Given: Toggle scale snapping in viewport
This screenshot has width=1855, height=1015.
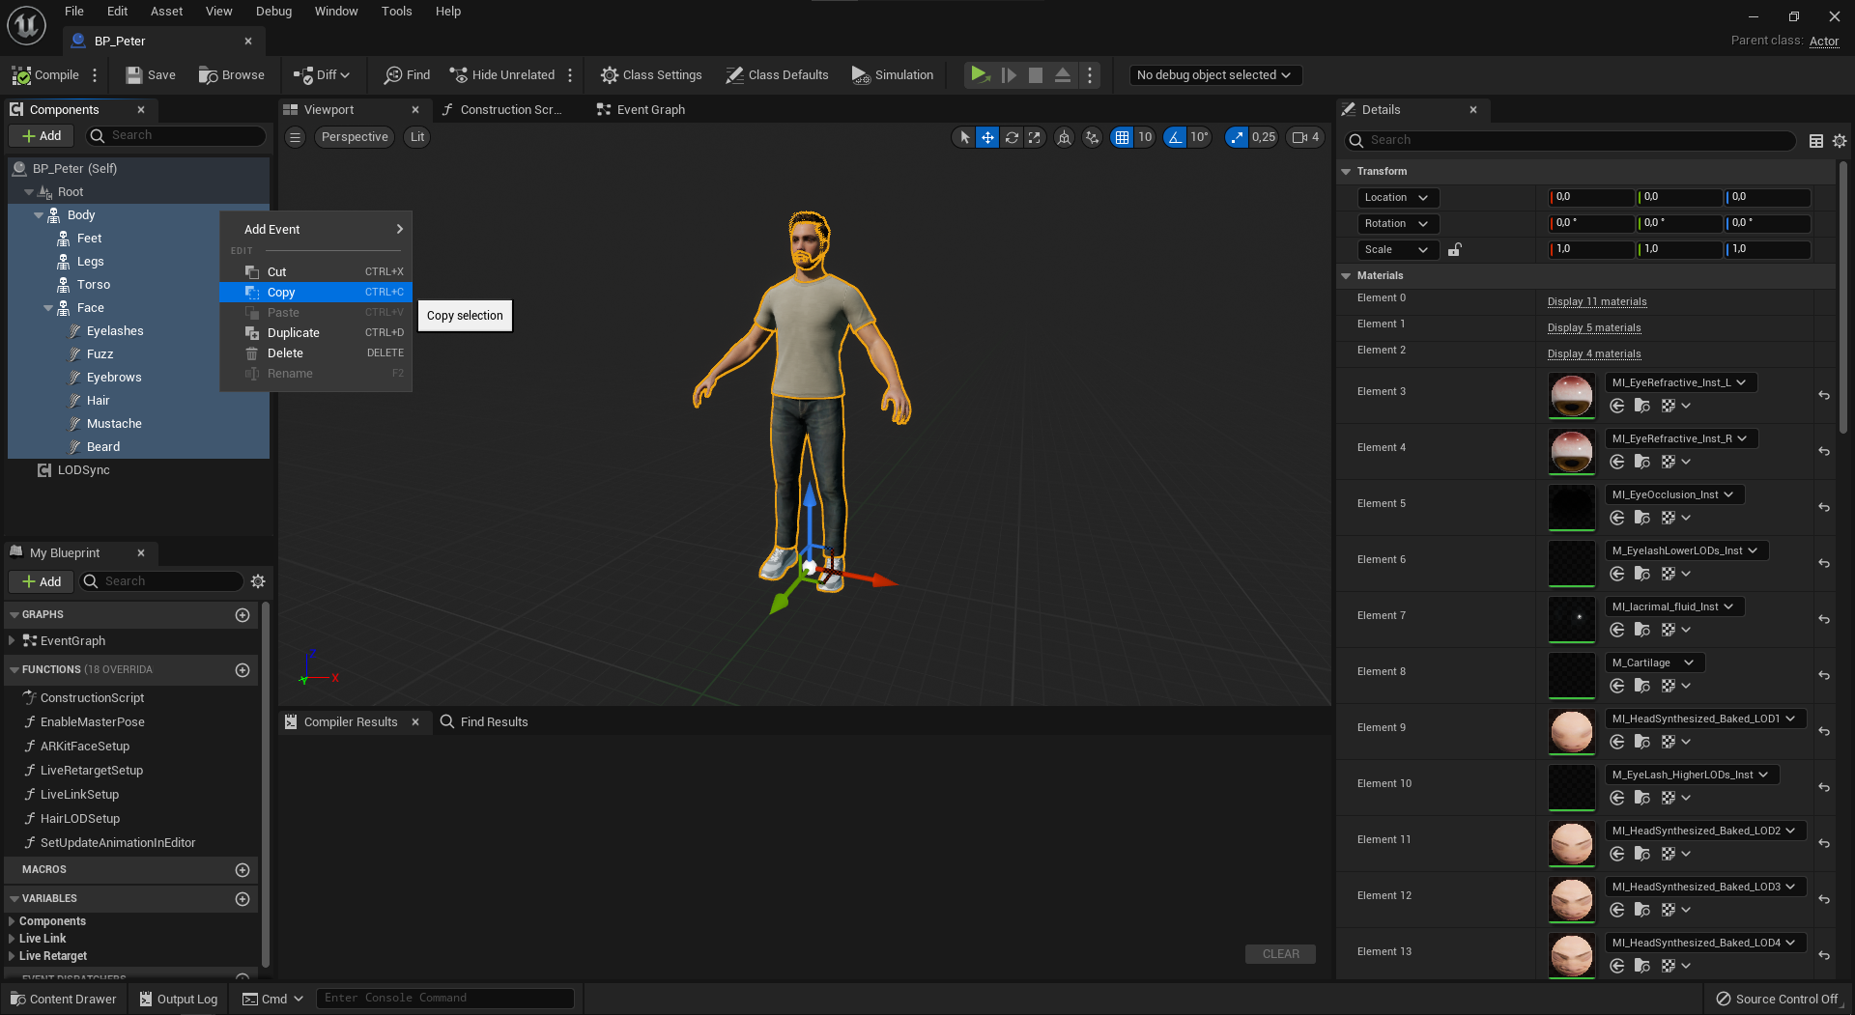Looking at the screenshot, I should click(x=1237, y=137).
